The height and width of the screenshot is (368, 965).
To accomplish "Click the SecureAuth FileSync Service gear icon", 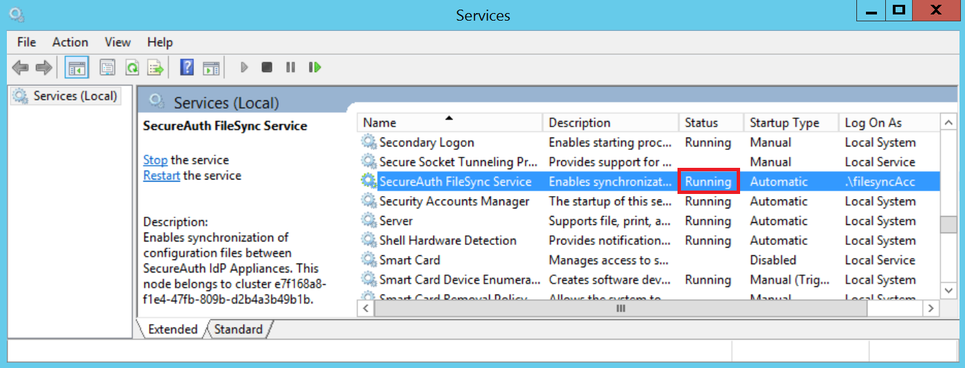I will click(369, 182).
